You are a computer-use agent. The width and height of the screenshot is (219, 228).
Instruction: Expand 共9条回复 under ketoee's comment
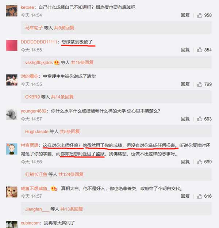click(x=64, y=28)
